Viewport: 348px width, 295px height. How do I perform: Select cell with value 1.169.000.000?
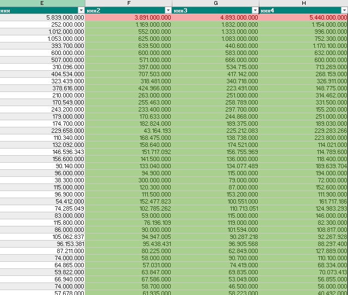pyautogui.click(x=128, y=24)
